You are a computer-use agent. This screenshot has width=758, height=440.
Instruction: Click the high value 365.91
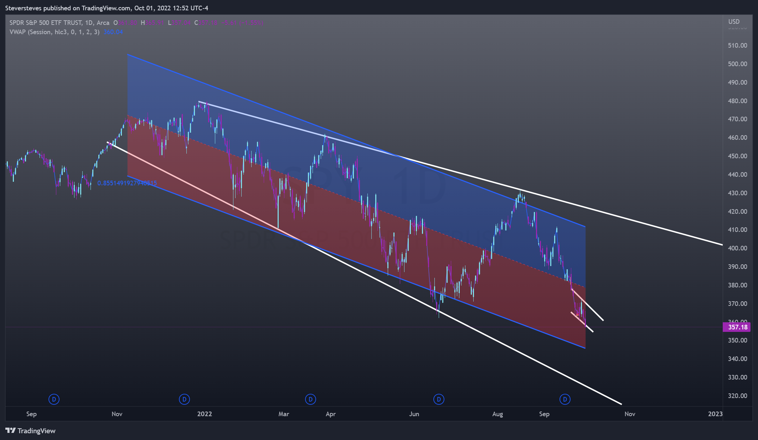(155, 23)
